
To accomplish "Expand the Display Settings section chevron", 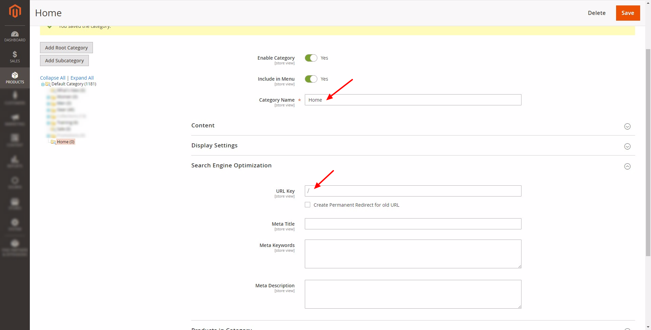I will pos(627,146).
